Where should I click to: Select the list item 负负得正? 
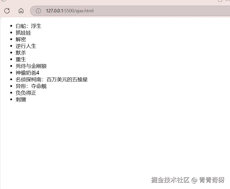click(26, 93)
